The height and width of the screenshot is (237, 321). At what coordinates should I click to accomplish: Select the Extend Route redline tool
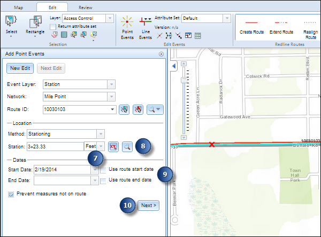coord(280,27)
